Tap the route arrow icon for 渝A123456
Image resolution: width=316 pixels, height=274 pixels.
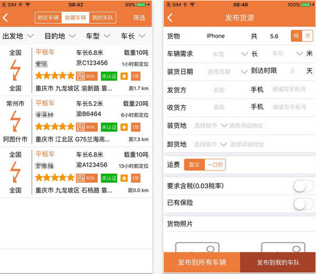tap(15, 172)
